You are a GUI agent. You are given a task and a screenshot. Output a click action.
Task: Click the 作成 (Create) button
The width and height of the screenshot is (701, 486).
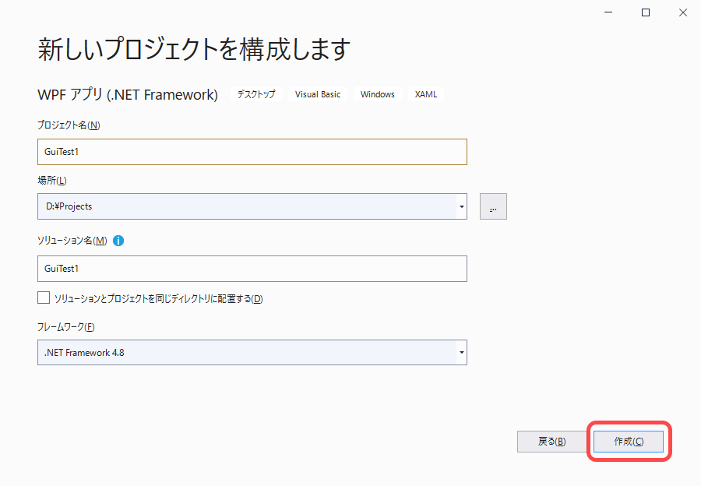pyautogui.click(x=628, y=441)
